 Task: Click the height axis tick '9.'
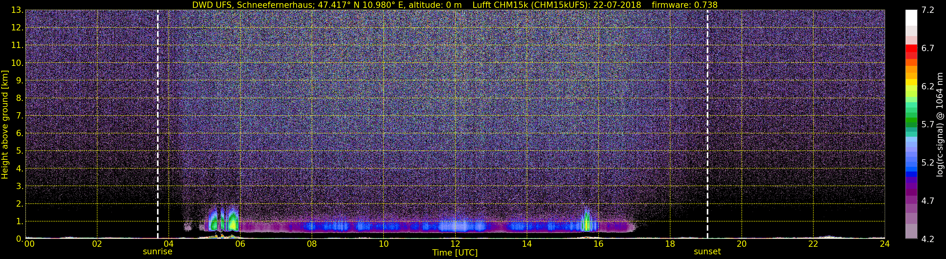pos(19,81)
